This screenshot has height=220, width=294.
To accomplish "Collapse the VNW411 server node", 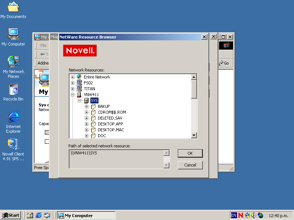I will (72, 95).
